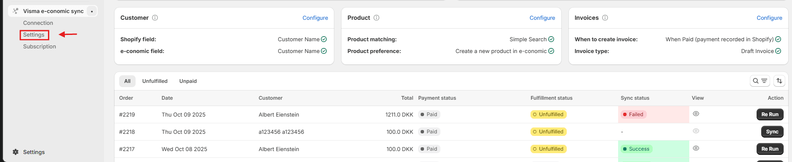This screenshot has height=162, width=792.
Task: Configure the Product settings
Action: (x=542, y=18)
